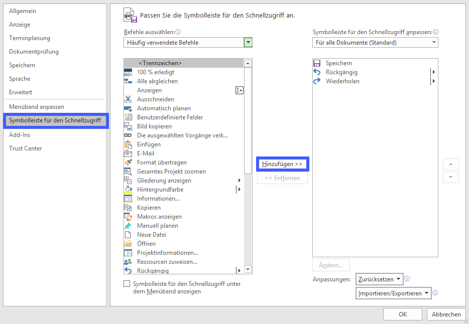
Task: Click the info icon beside the Zurücksetzen button
Action: (x=407, y=279)
